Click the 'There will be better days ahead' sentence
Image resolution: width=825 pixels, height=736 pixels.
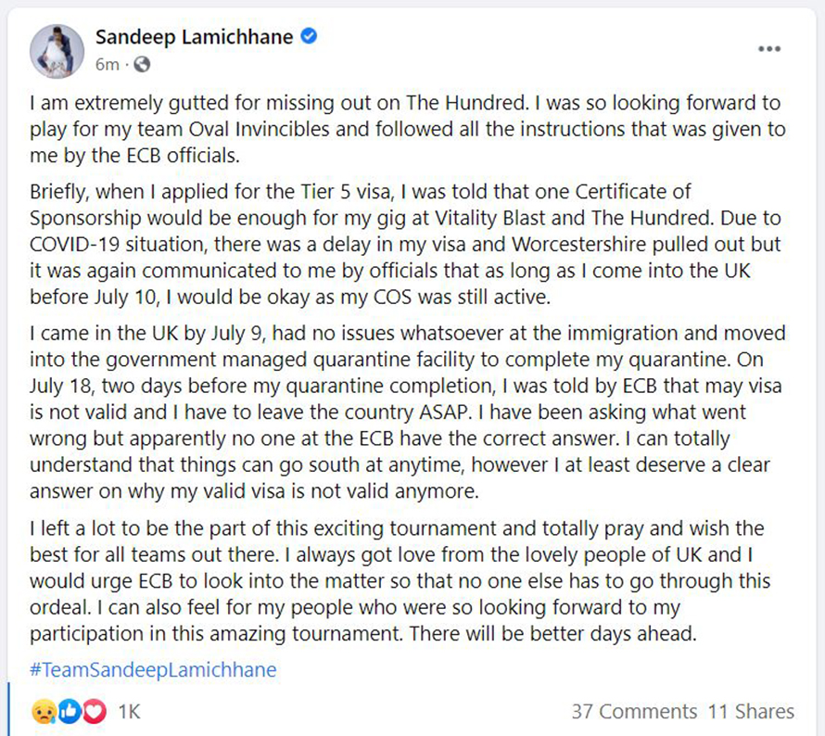(x=553, y=633)
